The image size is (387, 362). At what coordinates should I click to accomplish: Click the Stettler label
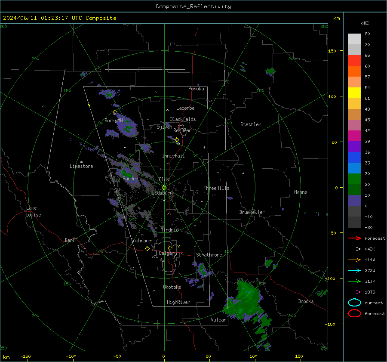pyautogui.click(x=251, y=124)
